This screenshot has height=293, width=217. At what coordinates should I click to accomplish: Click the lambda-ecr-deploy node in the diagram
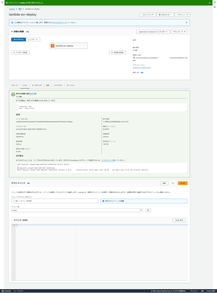68,46
